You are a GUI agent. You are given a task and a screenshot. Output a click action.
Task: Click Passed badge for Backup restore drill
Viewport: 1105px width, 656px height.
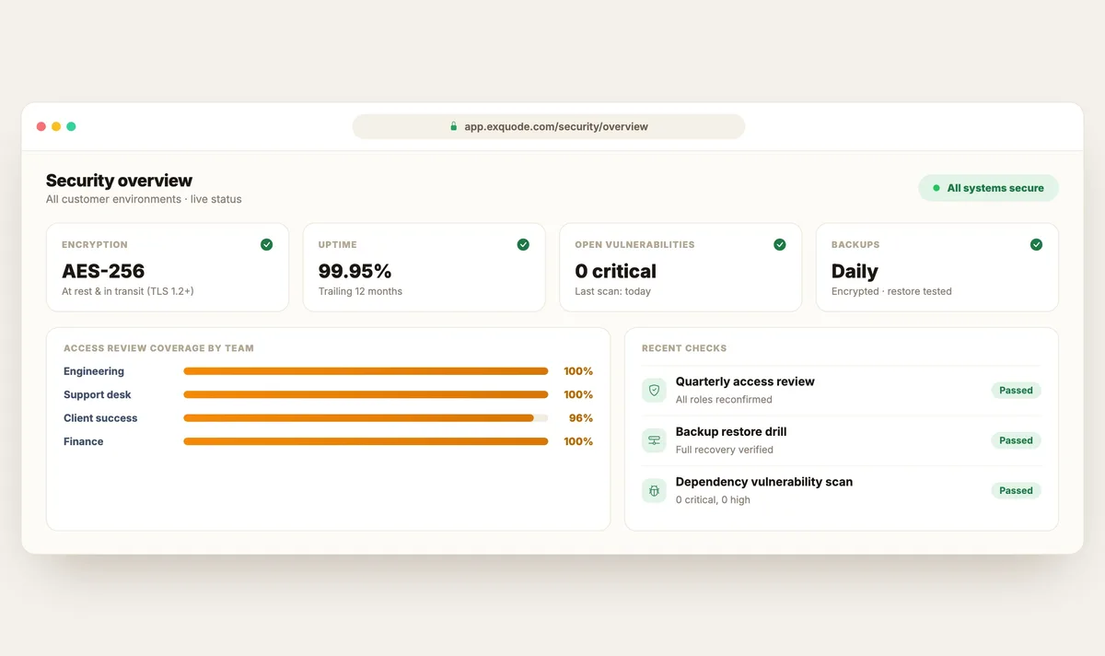coord(1016,440)
